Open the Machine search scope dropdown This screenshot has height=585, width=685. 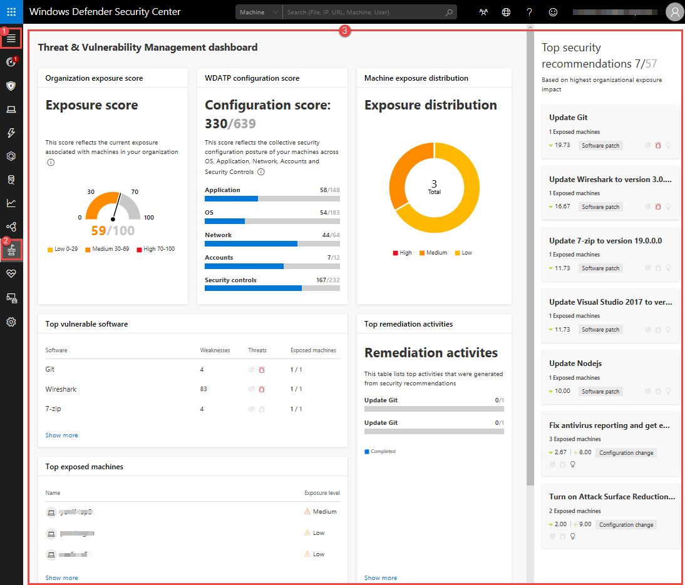[x=259, y=13]
